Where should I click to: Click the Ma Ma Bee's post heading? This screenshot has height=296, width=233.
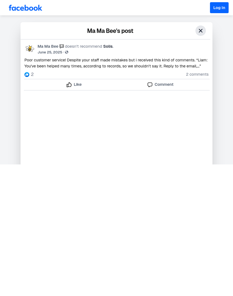coord(110,31)
